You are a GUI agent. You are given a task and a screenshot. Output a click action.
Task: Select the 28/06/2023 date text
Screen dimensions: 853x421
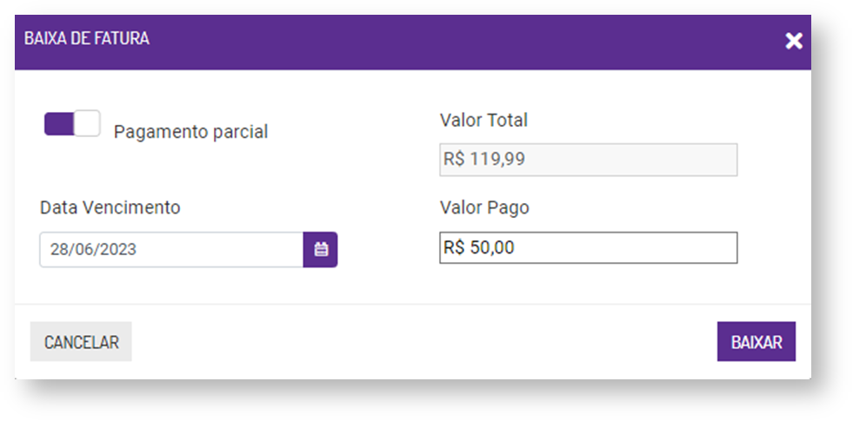(x=93, y=249)
